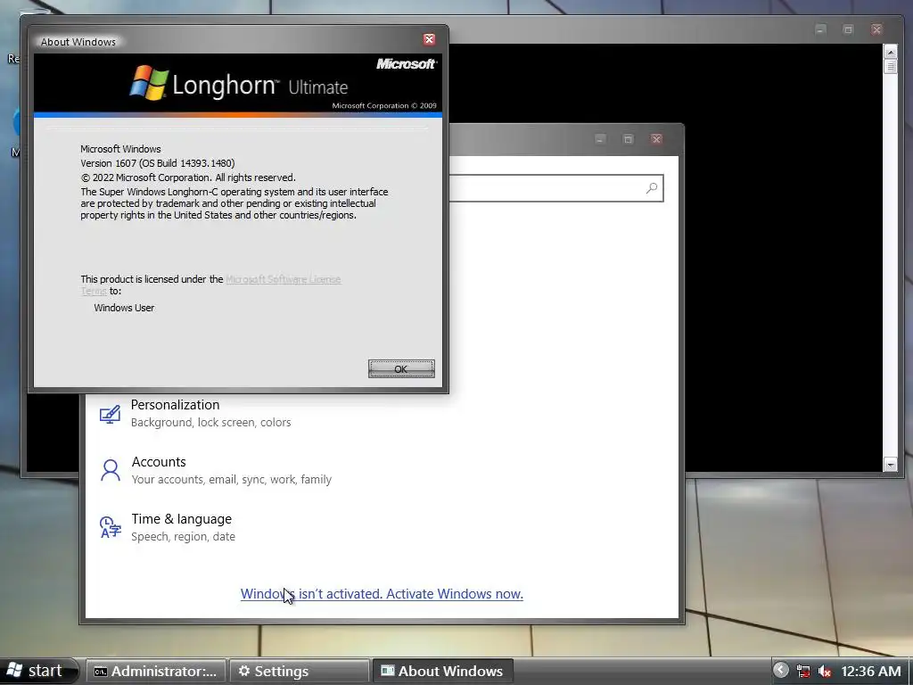Click the console icon on Administrator taskbar item
The height and width of the screenshot is (685, 913).
[x=101, y=672]
